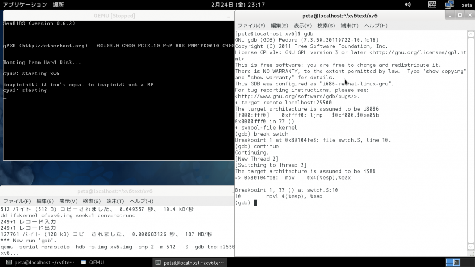Open the on-screen keyboard icon in top panel
This screenshot has height=267, width=475.
coord(432,5)
